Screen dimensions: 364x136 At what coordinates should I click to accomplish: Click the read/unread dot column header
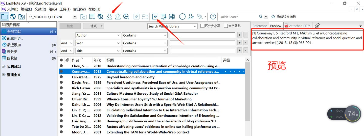click(61, 60)
